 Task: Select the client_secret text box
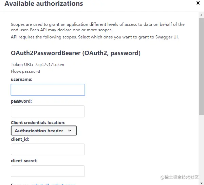pos(48,171)
